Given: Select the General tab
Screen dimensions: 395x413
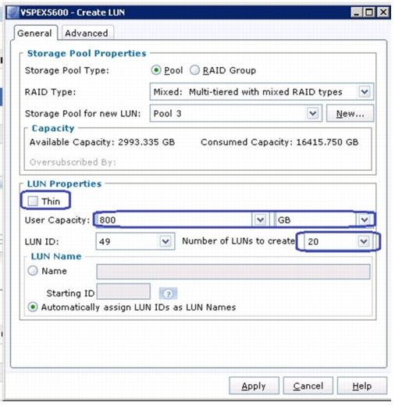Looking at the screenshot, I should tap(35, 34).
